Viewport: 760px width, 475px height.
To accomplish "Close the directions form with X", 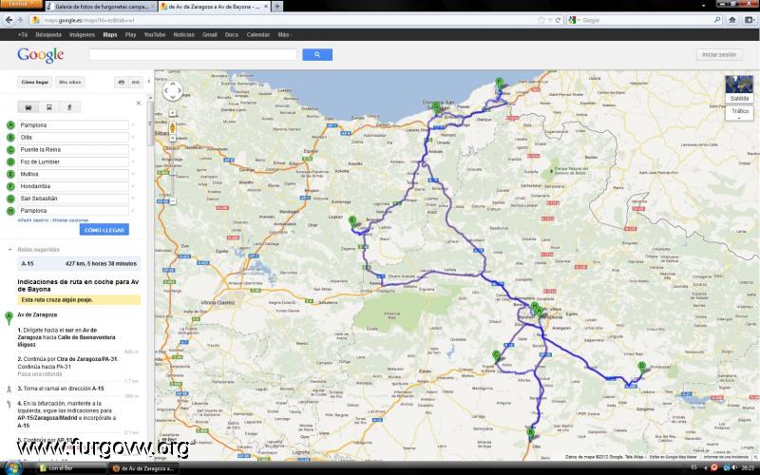I will coord(139,103).
